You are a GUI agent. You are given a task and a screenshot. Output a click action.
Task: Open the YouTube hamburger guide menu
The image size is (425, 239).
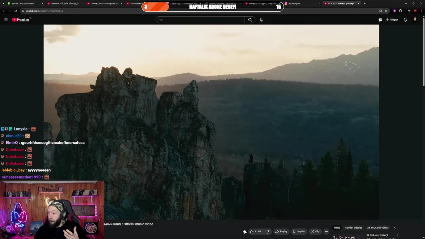(x=6, y=20)
